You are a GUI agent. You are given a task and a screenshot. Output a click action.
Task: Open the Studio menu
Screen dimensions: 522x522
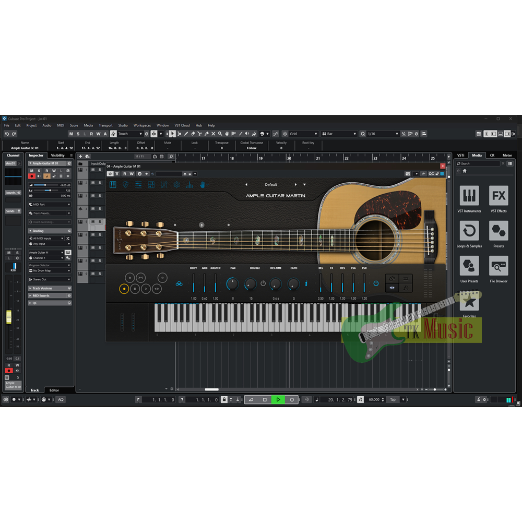123,125
